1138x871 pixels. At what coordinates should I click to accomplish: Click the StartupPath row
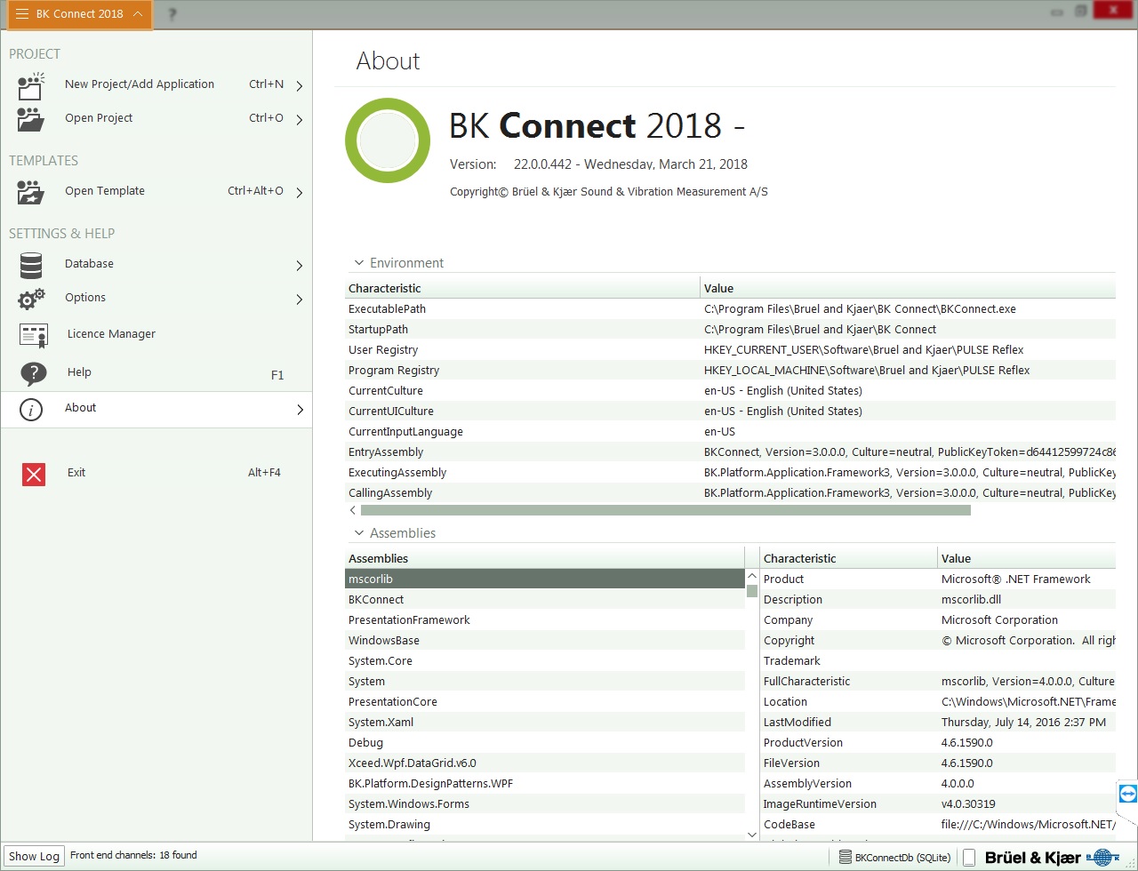[x=730, y=329]
